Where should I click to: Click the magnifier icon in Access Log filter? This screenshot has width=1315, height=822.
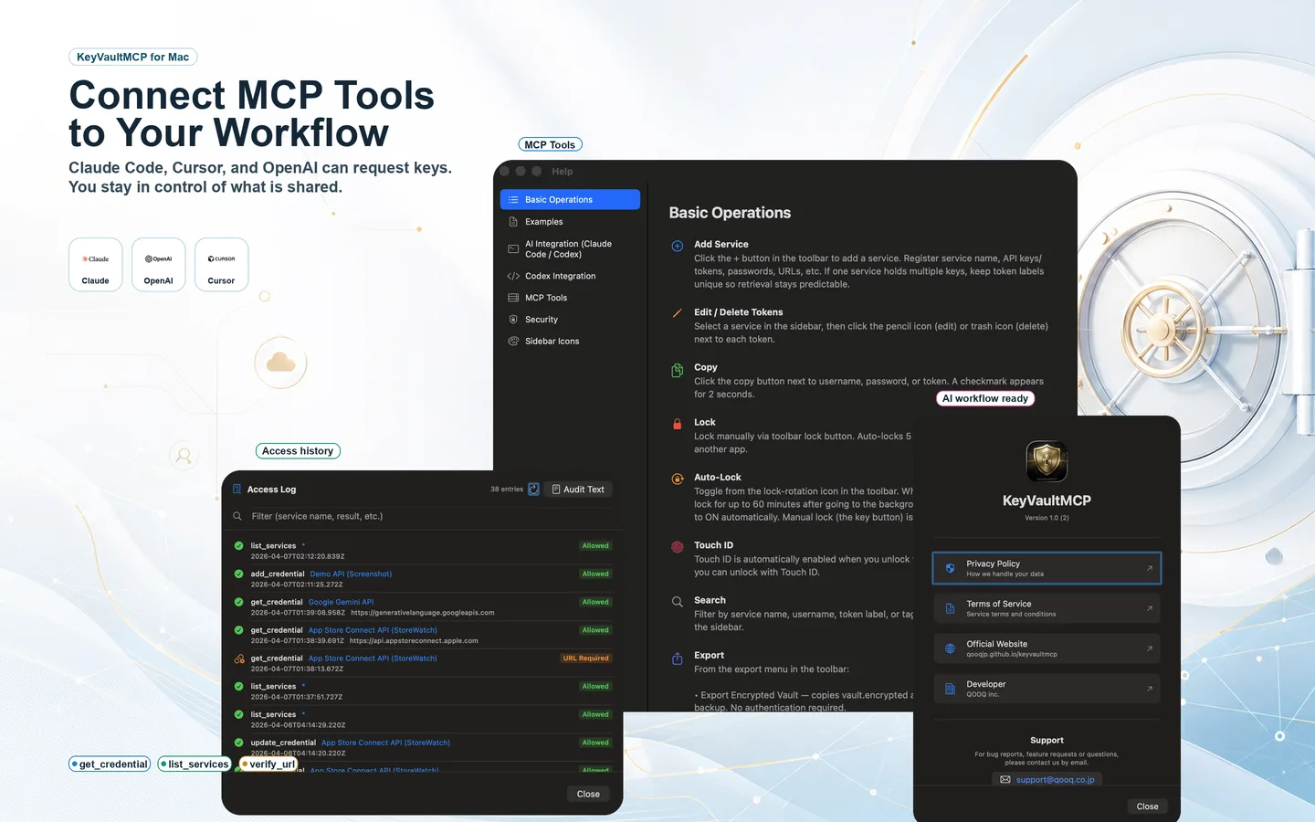point(237,516)
